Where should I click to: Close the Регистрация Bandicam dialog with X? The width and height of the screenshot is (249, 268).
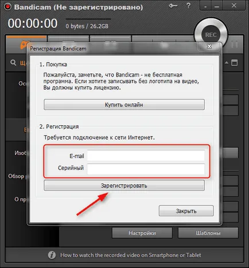click(x=209, y=47)
